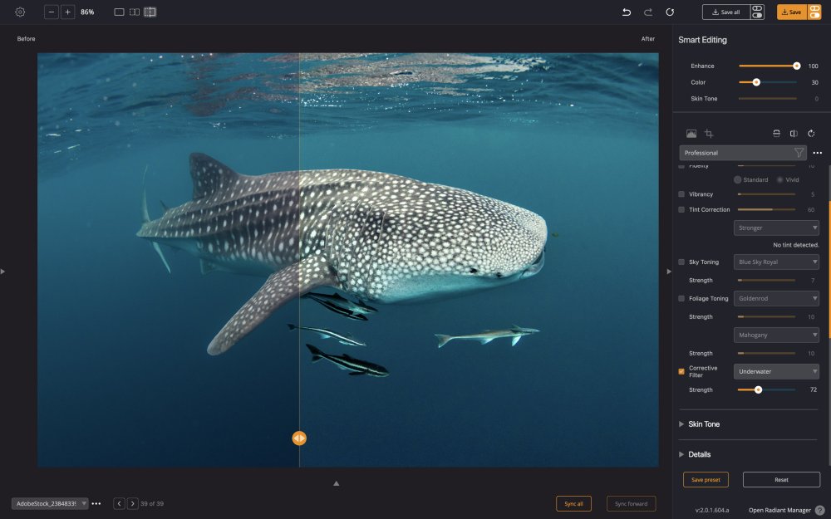Open Save options toggle icon
Screen dimensions: 831x519
[814, 12]
